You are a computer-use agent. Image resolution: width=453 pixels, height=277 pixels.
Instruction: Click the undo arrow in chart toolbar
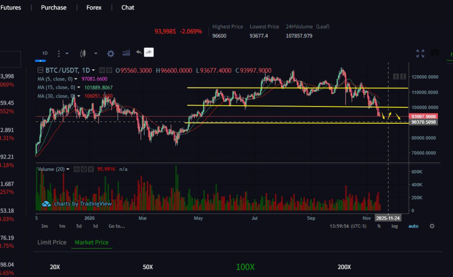click(x=138, y=53)
